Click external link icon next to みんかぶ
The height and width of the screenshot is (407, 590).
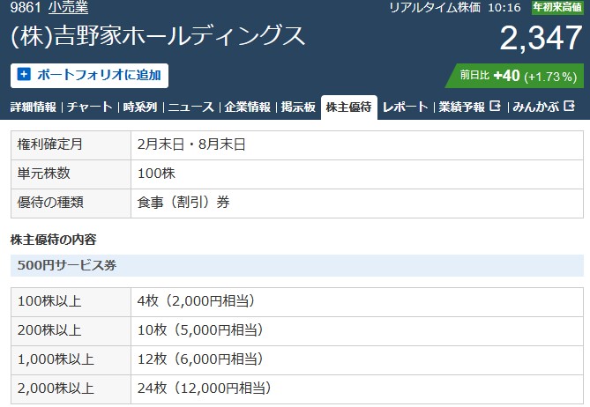coord(570,107)
